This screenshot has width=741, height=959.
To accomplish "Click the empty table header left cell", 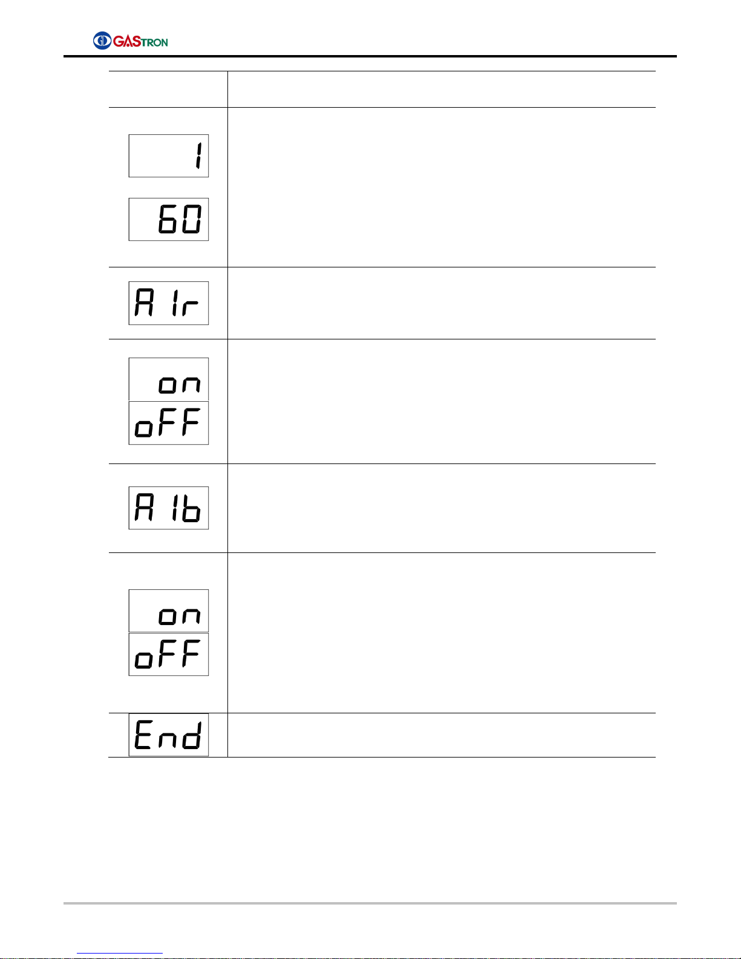I will (168, 90).
